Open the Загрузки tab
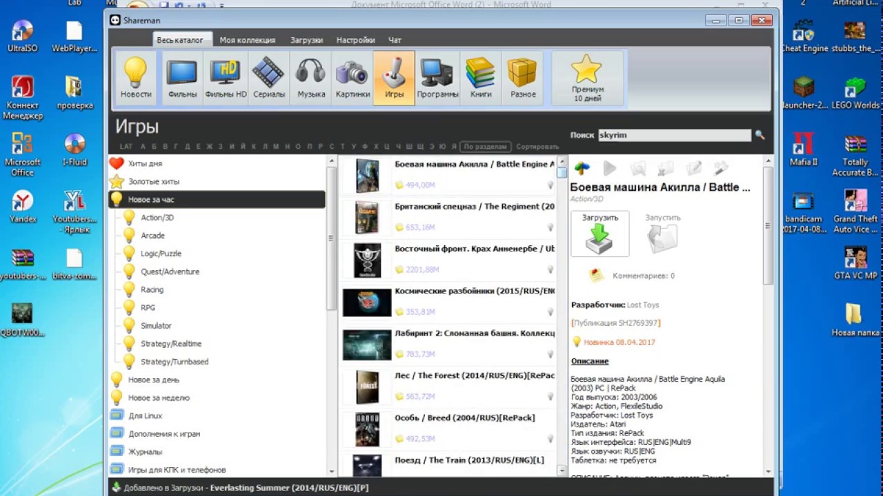 (306, 40)
